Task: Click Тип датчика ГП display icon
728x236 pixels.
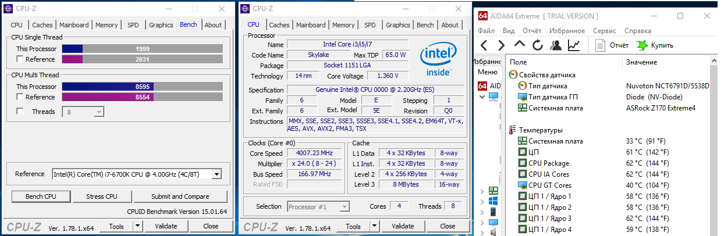Action: [523, 96]
